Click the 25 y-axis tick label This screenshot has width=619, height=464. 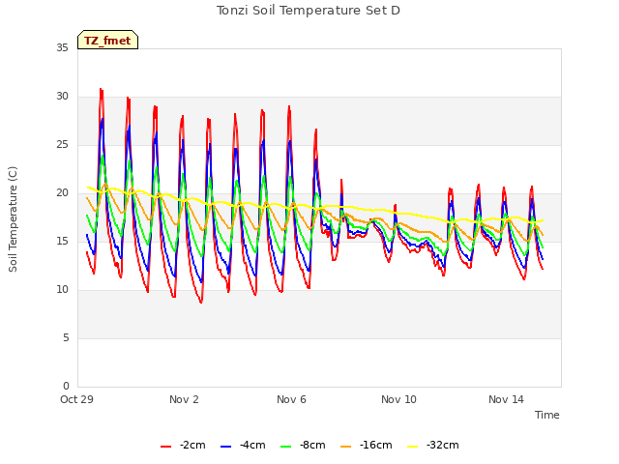(x=62, y=145)
